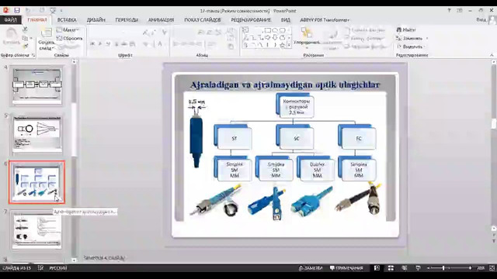Switch to the ПЕРЕХОДЫ tab
This screenshot has height=279, width=497.
click(127, 19)
